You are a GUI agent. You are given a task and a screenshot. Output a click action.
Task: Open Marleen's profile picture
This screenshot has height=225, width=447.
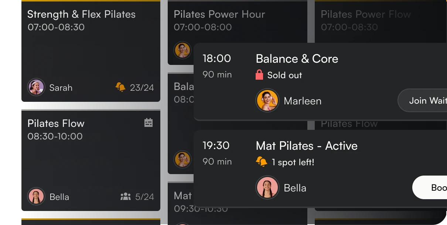pyautogui.click(x=267, y=100)
